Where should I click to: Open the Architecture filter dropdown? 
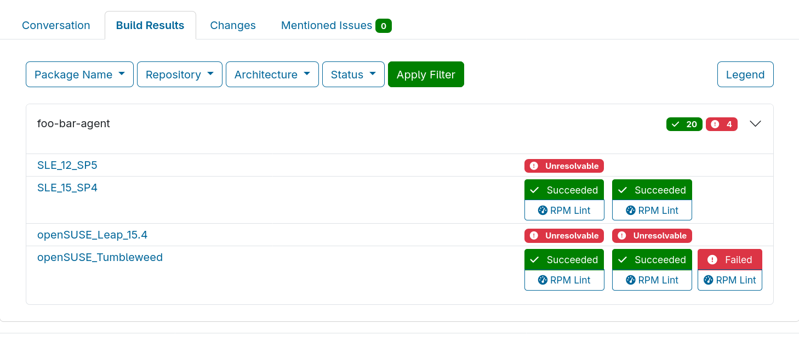pyautogui.click(x=272, y=75)
